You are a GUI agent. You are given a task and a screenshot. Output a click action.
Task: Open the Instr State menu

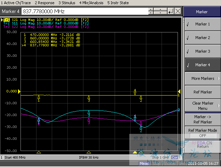118,3
